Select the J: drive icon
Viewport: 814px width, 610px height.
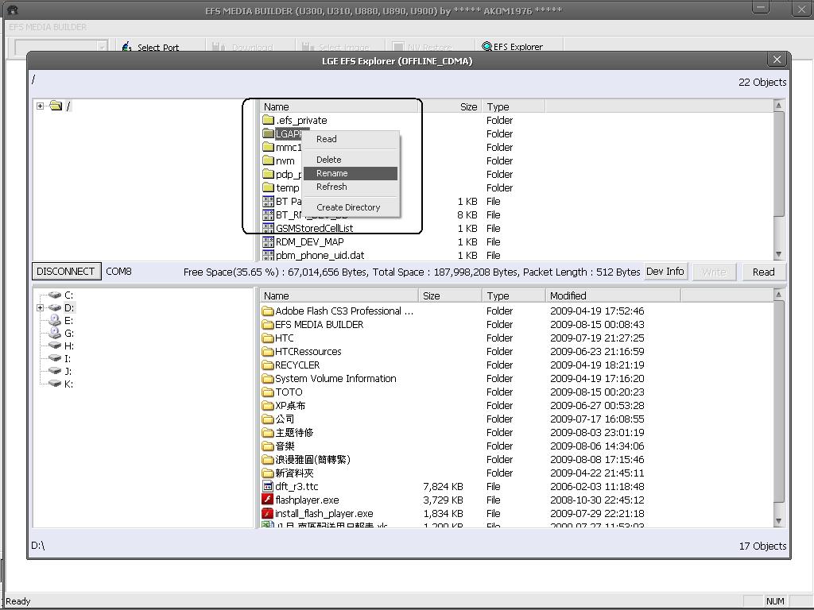(x=55, y=371)
